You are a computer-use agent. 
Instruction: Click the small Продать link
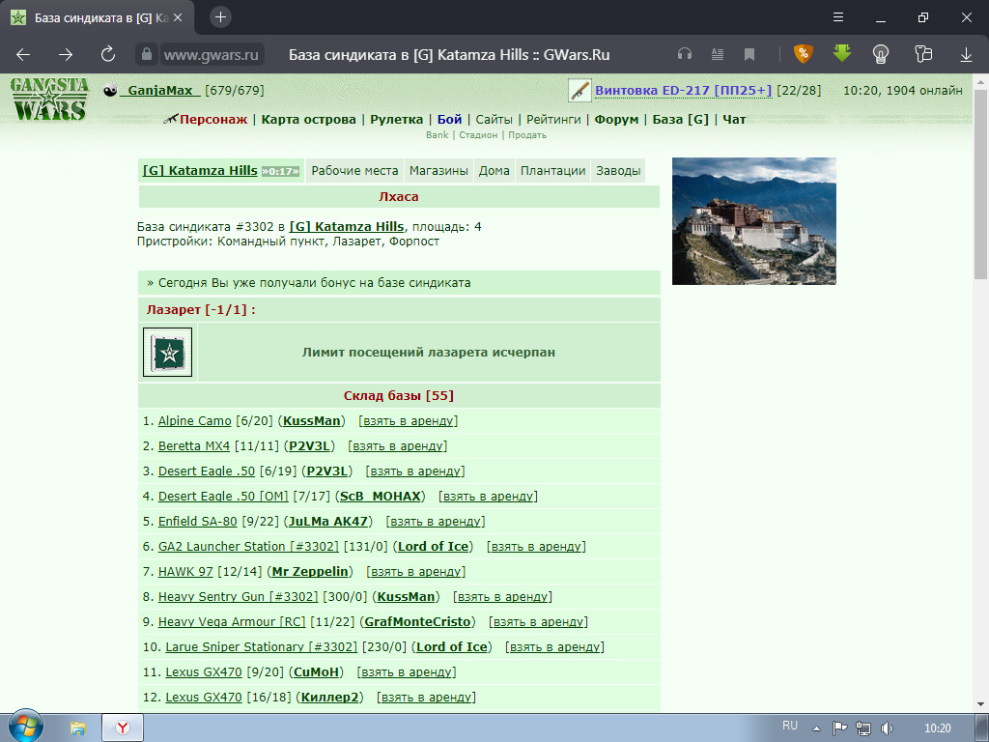(x=527, y=135)
